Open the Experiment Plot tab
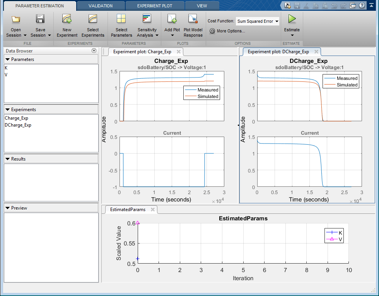379x296 pixels. click(x=155, y=5)
